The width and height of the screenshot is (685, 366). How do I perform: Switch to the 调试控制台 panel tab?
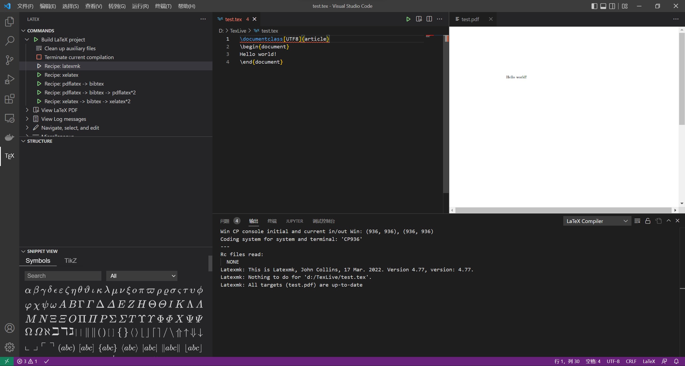324,221
